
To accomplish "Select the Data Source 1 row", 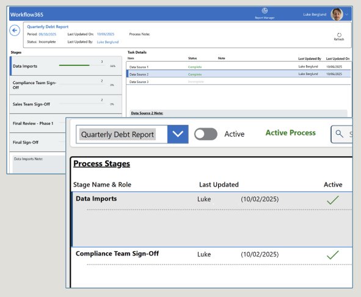I will click(238, 67).
